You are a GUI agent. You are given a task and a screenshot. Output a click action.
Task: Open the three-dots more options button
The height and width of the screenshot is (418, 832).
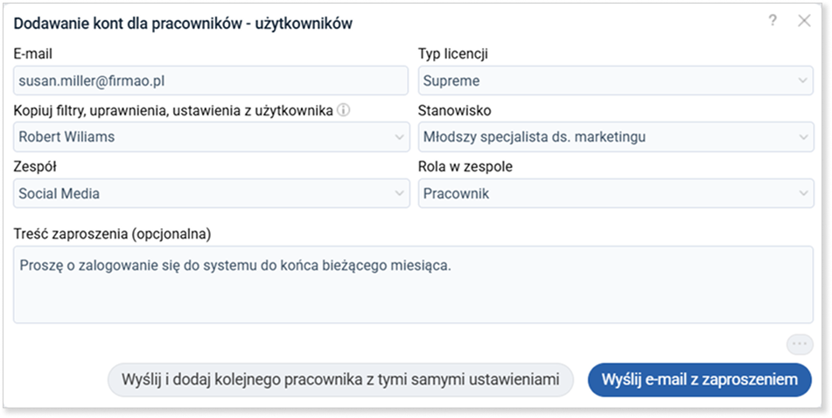(800, 345)
